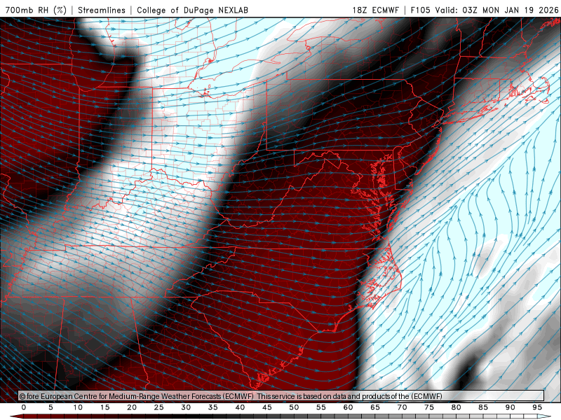Click "College of DuPage NEXLAB" header text

pos(192,10)
